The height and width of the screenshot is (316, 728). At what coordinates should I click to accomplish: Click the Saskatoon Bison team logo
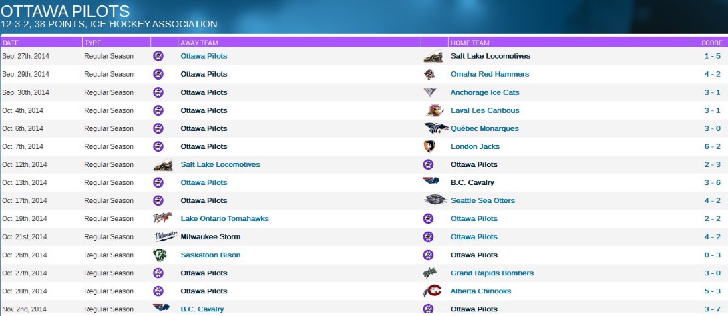coord(160,255)
